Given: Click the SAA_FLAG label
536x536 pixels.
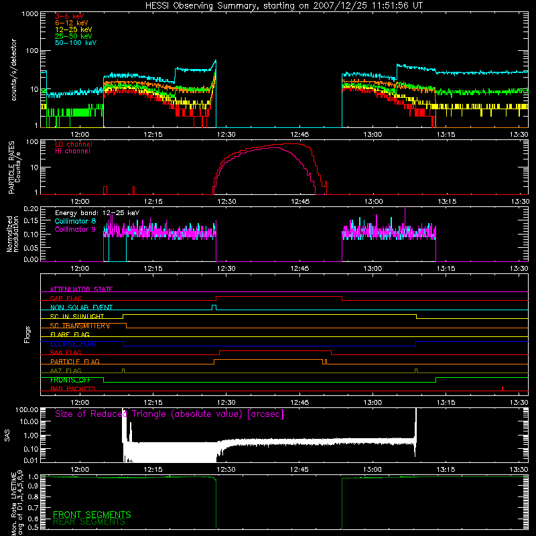Looking at the screenshot, I should click(66, 352).
